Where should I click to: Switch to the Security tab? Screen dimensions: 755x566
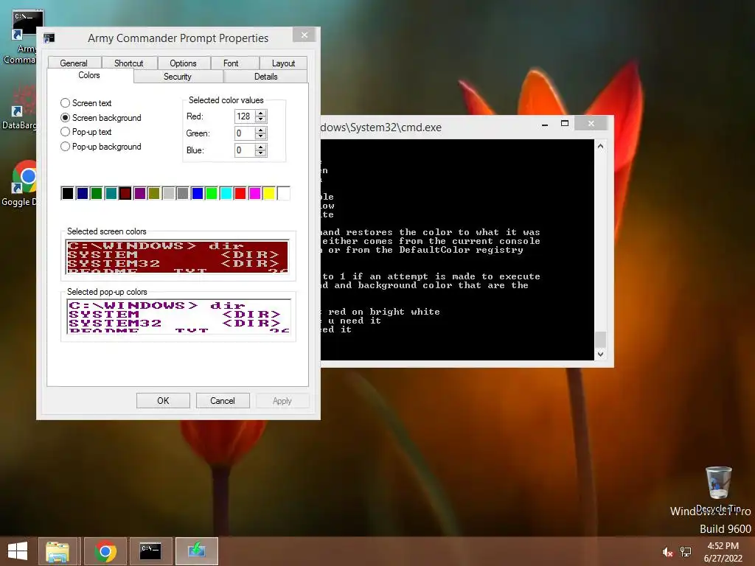178,77
